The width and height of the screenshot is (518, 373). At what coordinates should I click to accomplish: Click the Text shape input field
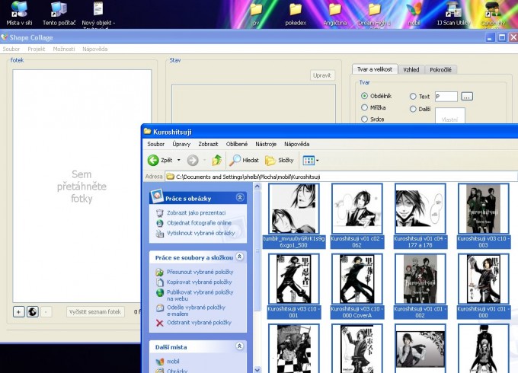[446, 97]
